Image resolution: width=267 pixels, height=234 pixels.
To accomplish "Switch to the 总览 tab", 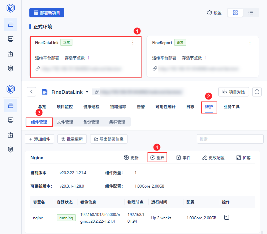I will click(x=42, y=107).
